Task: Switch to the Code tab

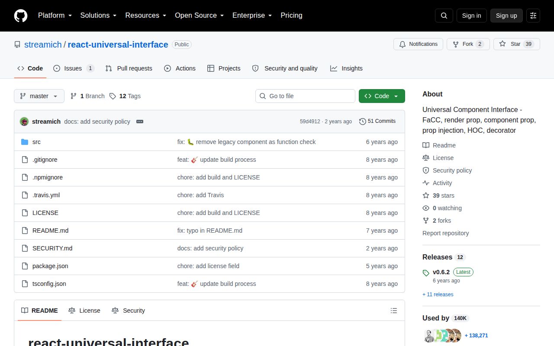Action: 30,68
